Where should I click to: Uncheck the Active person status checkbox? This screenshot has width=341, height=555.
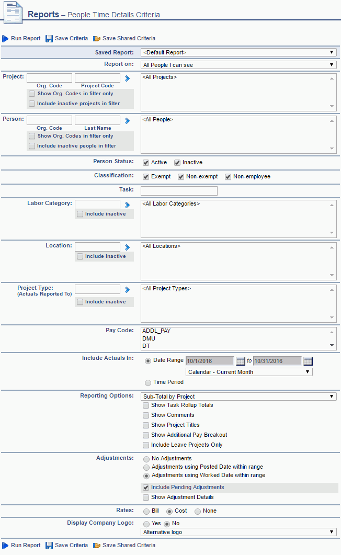[146, 163]
